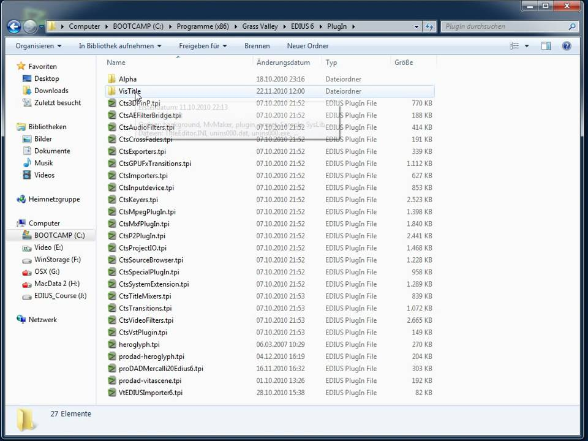Click the Musik note icon
Viewport: 588px width, 441px height.
click(26, 163)
